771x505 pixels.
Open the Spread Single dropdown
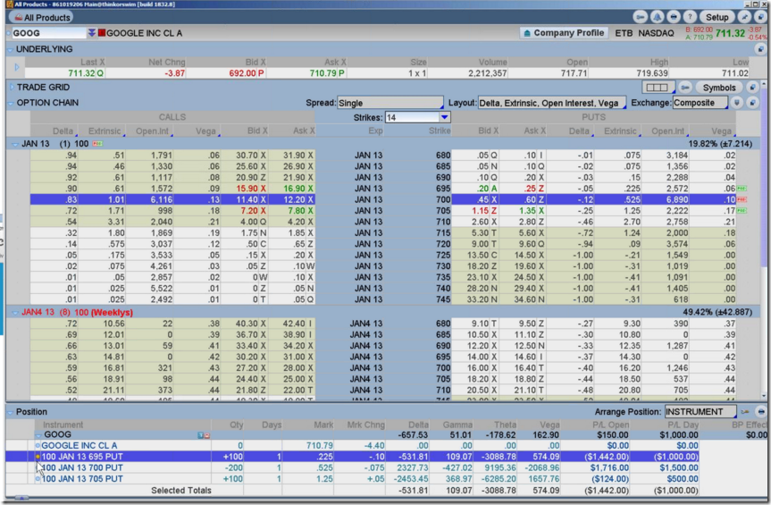[390, 103]
